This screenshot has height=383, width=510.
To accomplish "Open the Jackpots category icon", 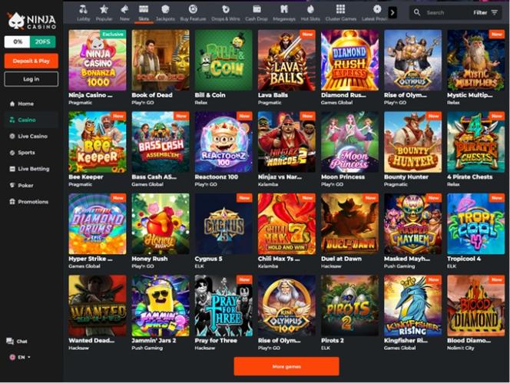I will tap(165, 9).
